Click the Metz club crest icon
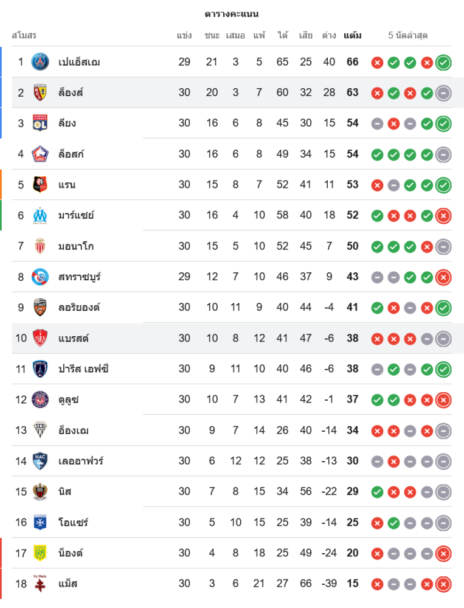This screenshot has width=464, height=608. (40, 584)
